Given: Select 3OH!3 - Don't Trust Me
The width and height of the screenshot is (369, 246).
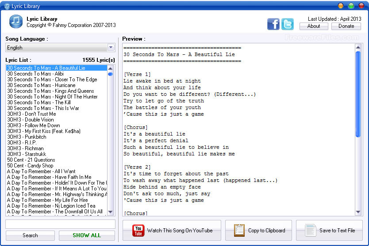Looking at the screenshot, I should coord(57,114).
